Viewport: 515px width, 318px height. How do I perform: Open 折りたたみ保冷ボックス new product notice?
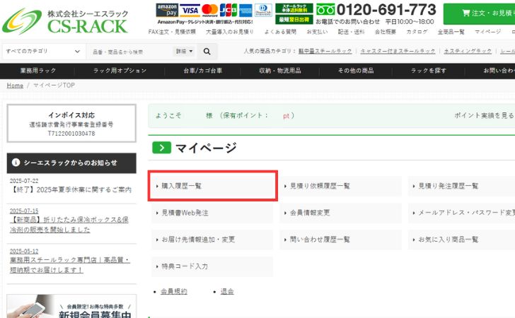tap(69, 225)
